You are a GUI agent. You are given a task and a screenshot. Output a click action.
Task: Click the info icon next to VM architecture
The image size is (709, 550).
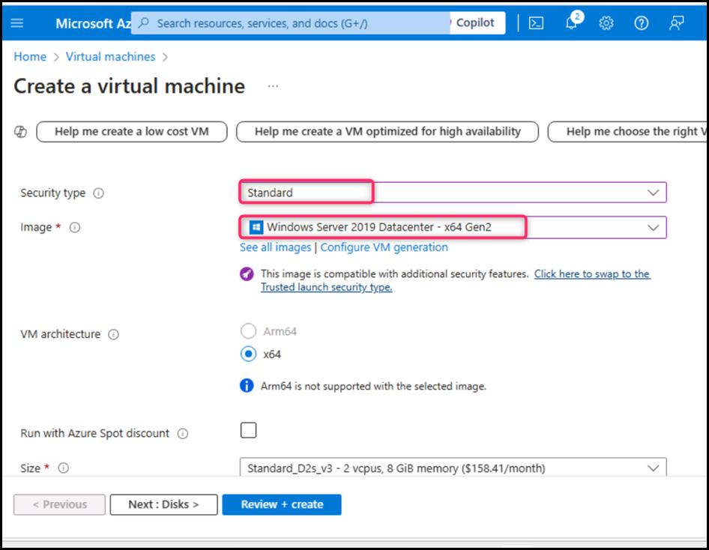click(113, 335)
